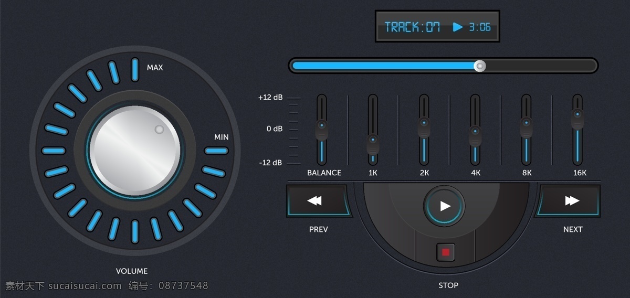Click the 16K equalizer slider knob
Image resolution: width=630 pixels, height=298 pixels.
tap(577, 119)
